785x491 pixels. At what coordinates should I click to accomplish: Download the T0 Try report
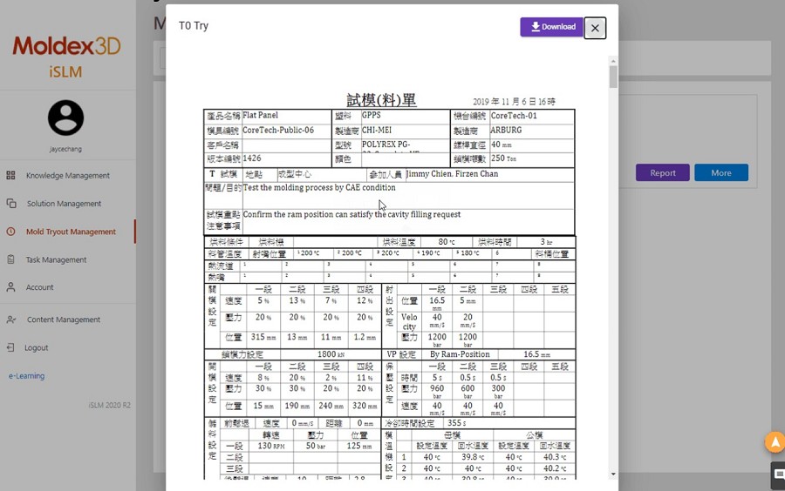[551, 27]
